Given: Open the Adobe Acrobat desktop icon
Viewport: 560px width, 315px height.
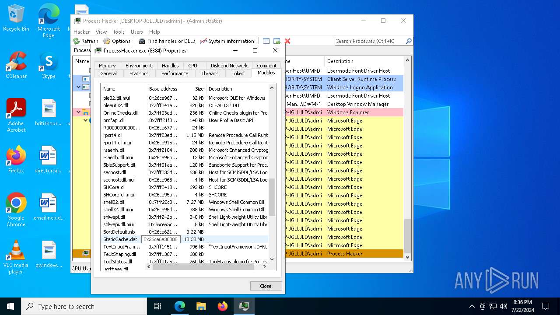Looking at the screenshot, I should click(16, 115).
